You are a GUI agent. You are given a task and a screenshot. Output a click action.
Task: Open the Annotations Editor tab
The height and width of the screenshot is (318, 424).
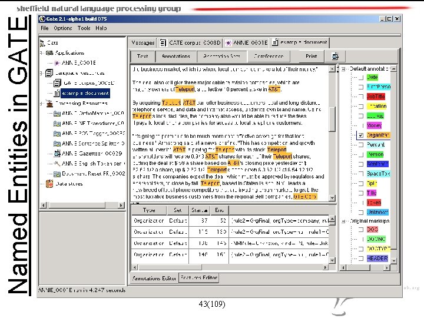[154, 278]
